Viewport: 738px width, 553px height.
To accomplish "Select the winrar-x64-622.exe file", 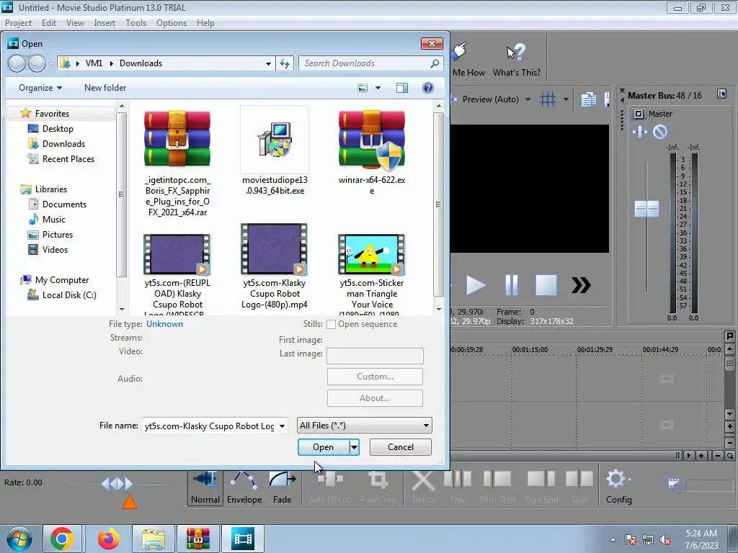I will click(x=372, y=151).
